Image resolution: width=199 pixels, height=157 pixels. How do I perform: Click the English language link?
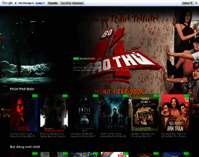coord(39,3)
